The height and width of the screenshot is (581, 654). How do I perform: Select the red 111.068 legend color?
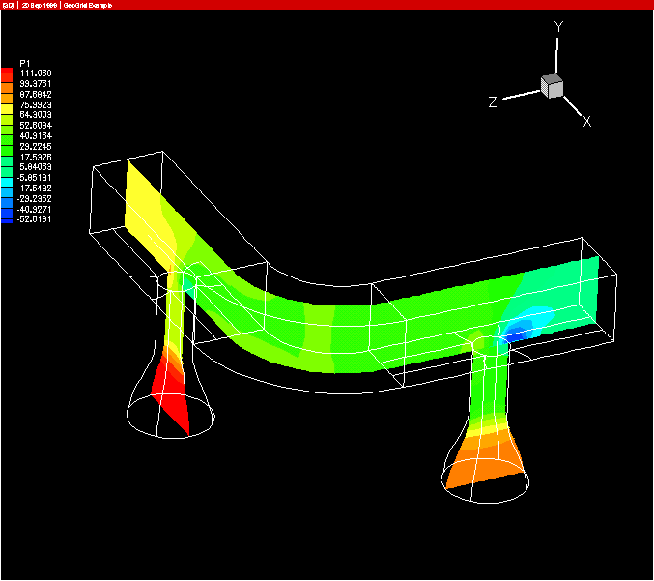pos(8,73)
